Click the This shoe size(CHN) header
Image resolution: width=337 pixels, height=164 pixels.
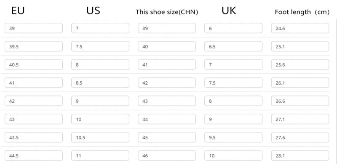coord(167,12)
